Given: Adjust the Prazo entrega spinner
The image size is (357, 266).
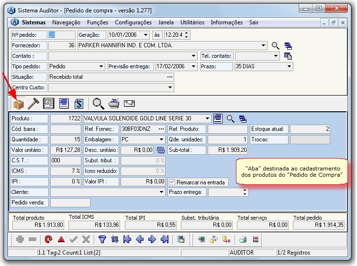Looking at the screenshot, I should pyautogui.click(x=245, y=192).
